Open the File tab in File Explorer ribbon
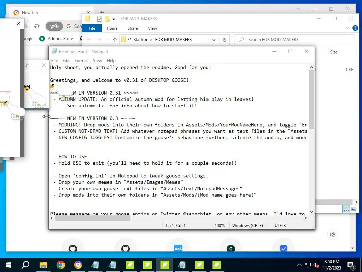Image resolution: width=362 pixels, height=272 pixels. tap(92, 28)
